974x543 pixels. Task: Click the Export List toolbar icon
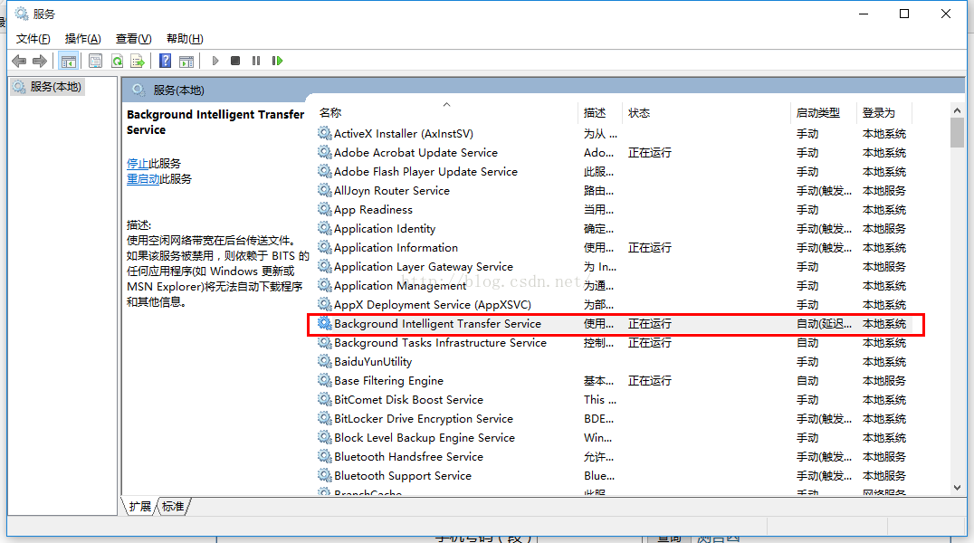138,61
